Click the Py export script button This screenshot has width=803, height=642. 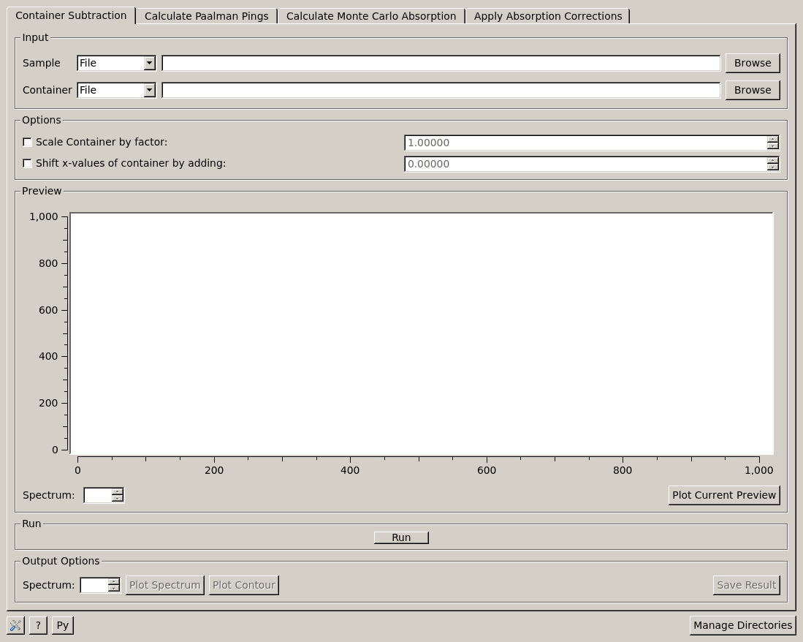pyautogui.click(x=63, y=625)
